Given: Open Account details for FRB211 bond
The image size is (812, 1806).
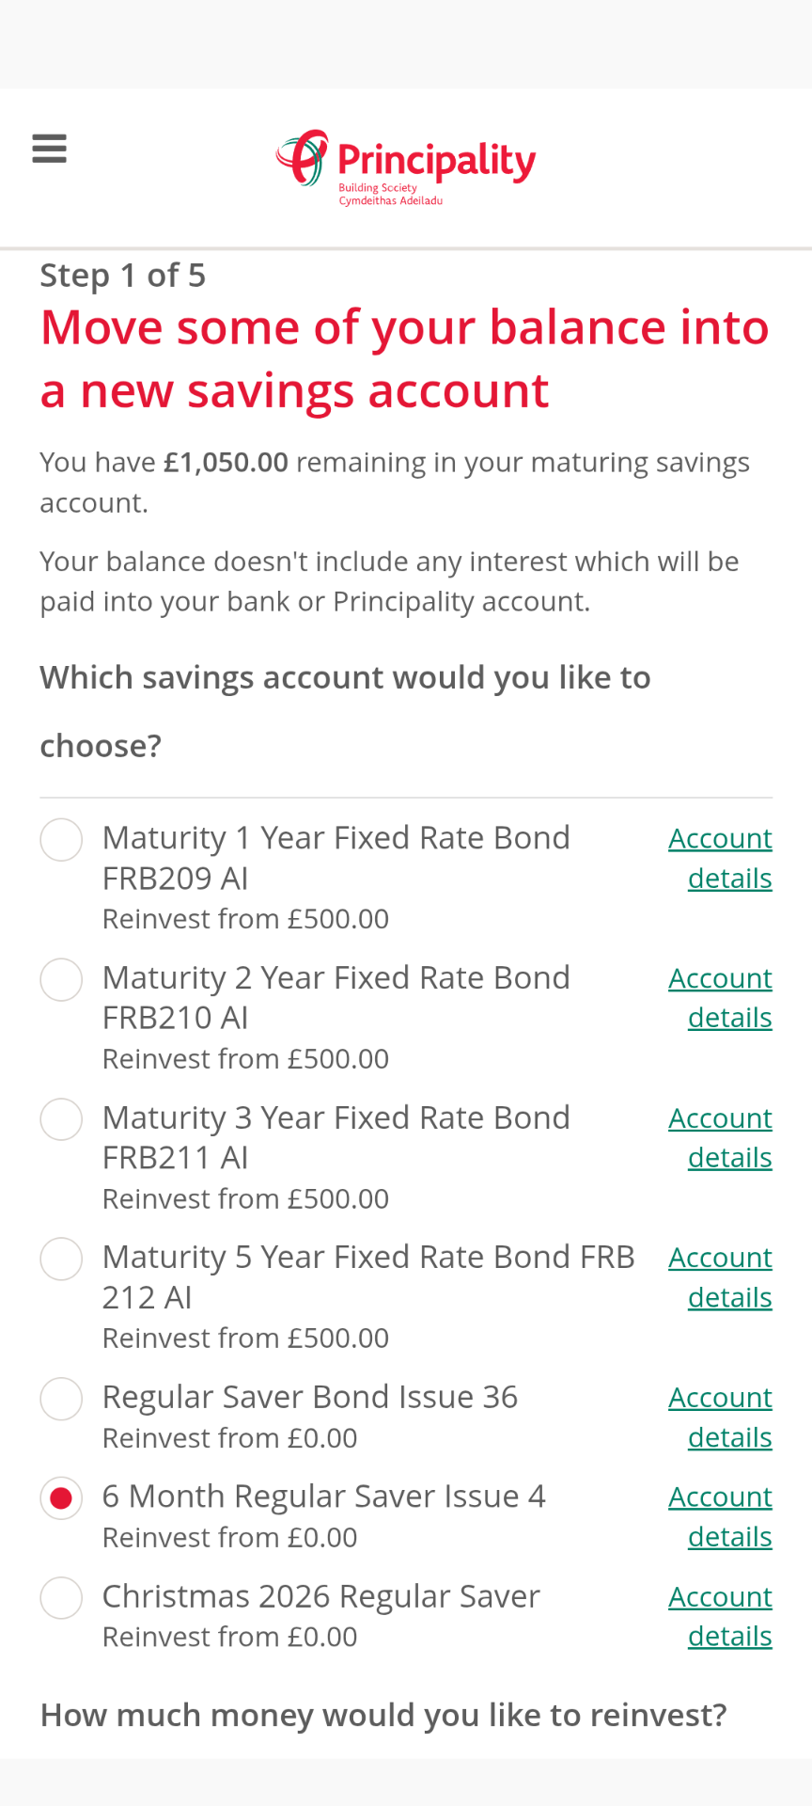Looking at the screenshot, I should (721, 1138).
